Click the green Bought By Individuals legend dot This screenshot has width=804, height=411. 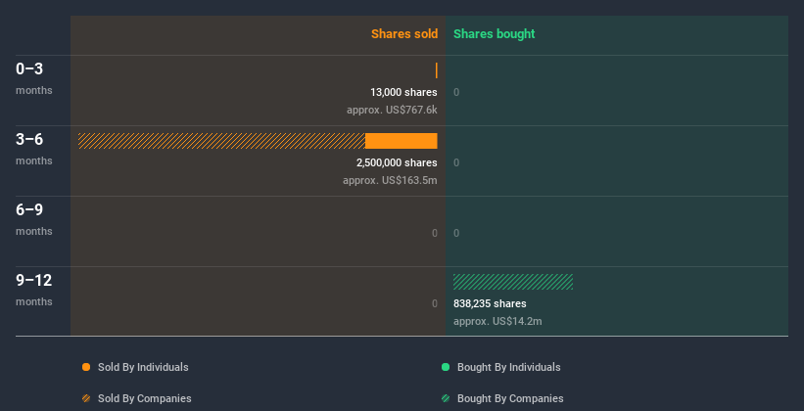[446, 367]
